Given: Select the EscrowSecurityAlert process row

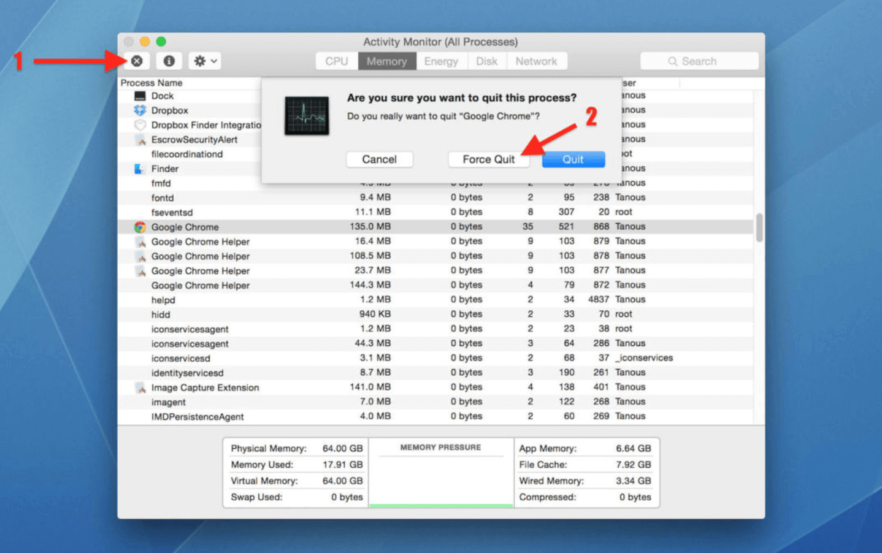Looking at the screenshot, I should point(194,140).
